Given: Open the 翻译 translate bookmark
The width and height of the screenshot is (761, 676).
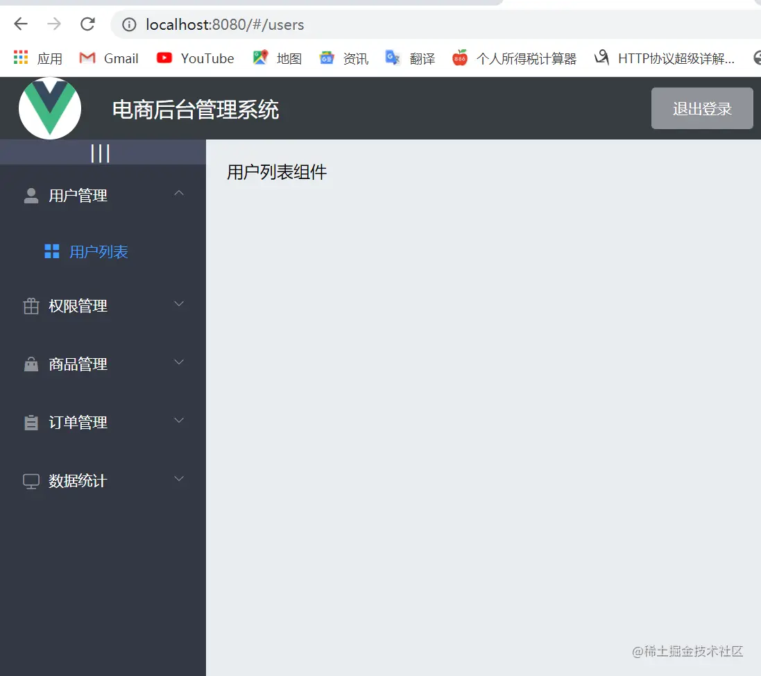Looking at the screenshot, I should click(x=410, y=58).
